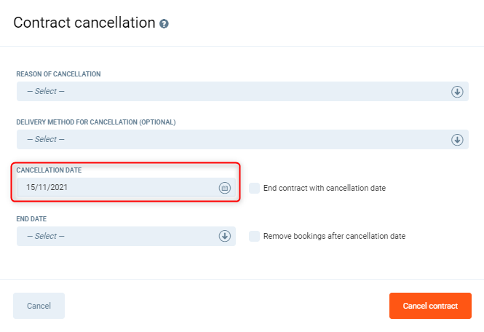Click the 'END DATE' field label
The image size is (484, 332).
coord(31,218)
